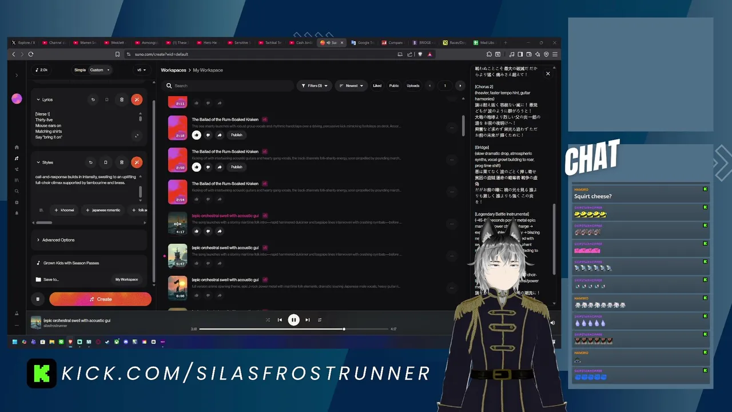Click the Create song button
The image size is (732, 412).
pyautogui.click(x=100, y=299)
